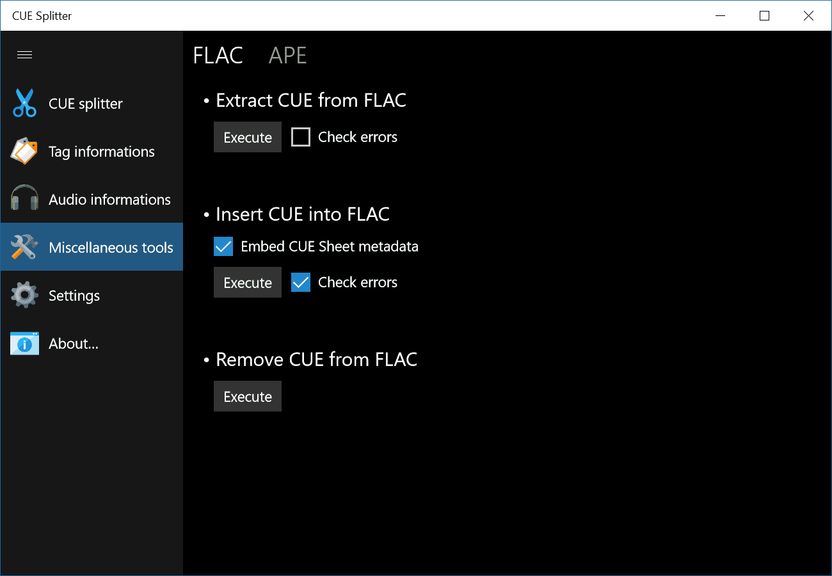The image size is (832, 576).
Task: Click the About info window icon
Action: (x=24, y=344)
